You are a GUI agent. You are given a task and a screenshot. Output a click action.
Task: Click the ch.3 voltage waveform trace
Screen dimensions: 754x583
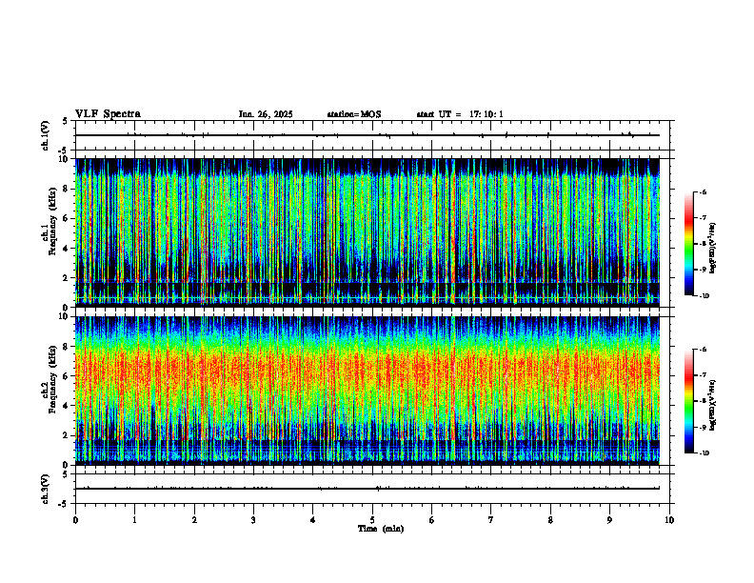[367, 489]
